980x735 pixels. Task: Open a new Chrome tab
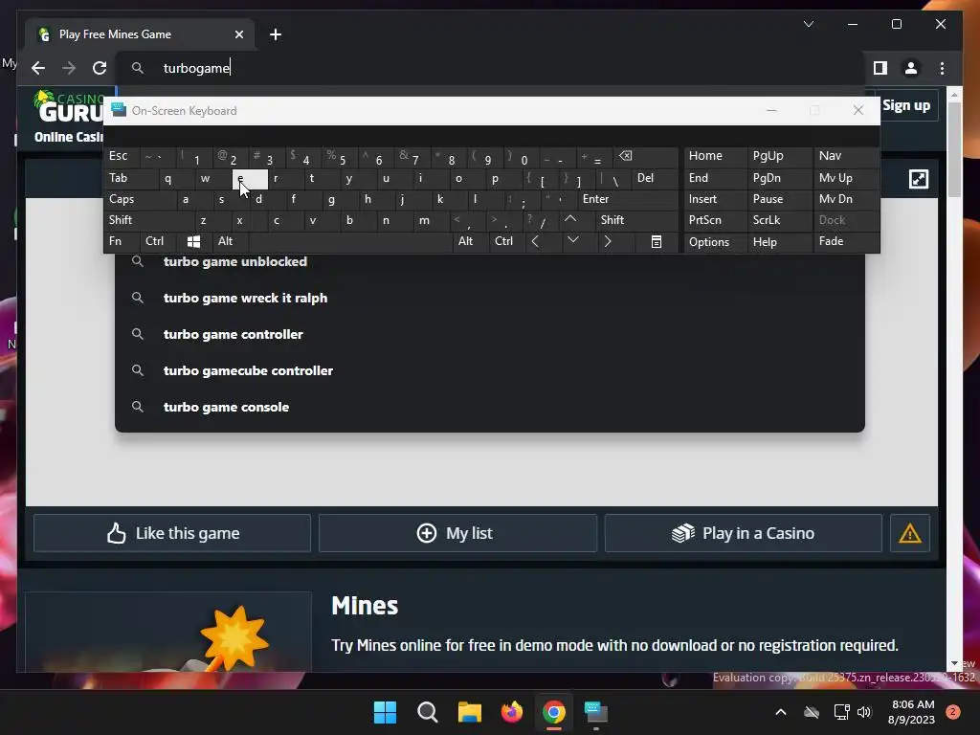(x=275, y=34)
